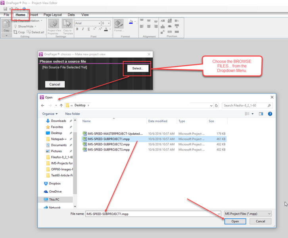
Task: Expand the font size dropdown showing 6
Action: (x=109, y=23)
